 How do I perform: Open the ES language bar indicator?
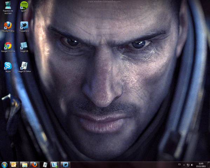coord(179,164)
